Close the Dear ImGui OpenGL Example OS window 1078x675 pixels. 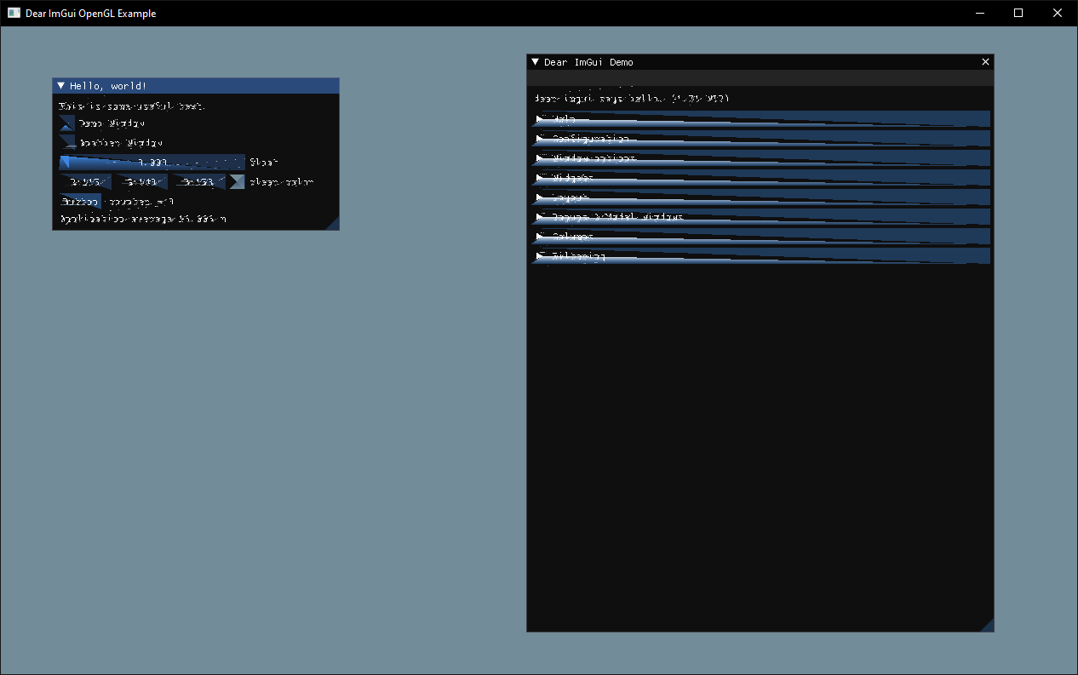[x=1058, y=13]
